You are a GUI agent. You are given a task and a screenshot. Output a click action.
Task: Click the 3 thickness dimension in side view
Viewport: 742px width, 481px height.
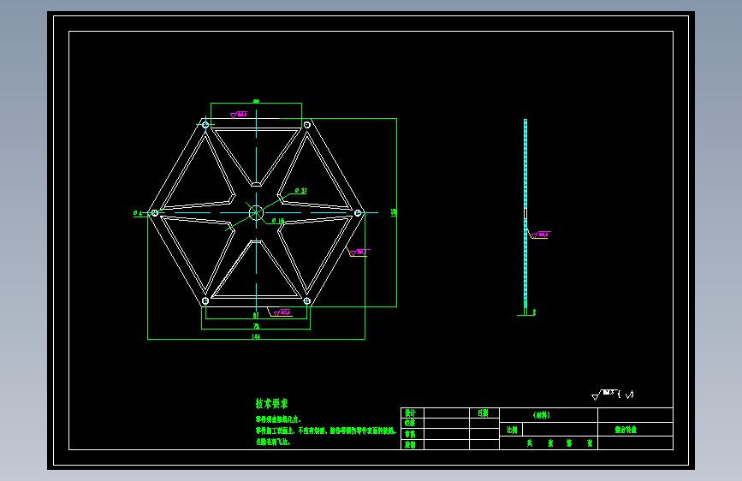[534, 312]
